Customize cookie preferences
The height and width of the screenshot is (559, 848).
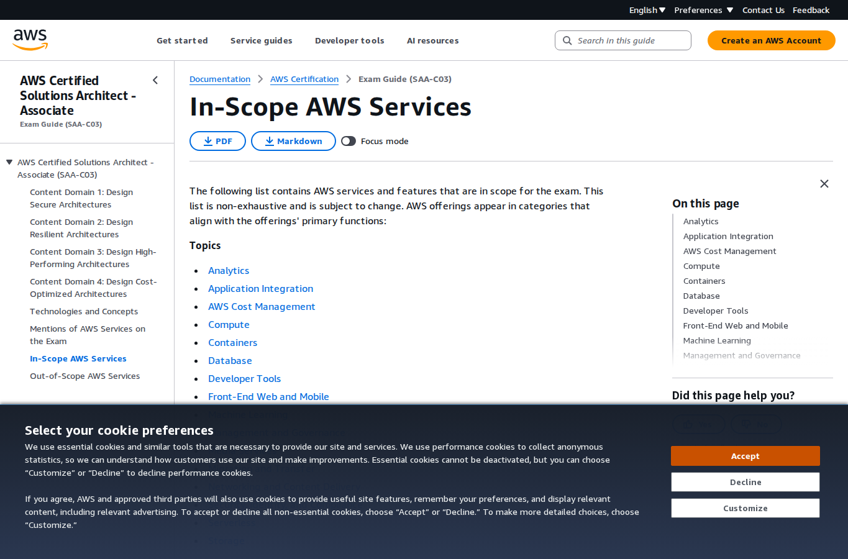point(745,508)
